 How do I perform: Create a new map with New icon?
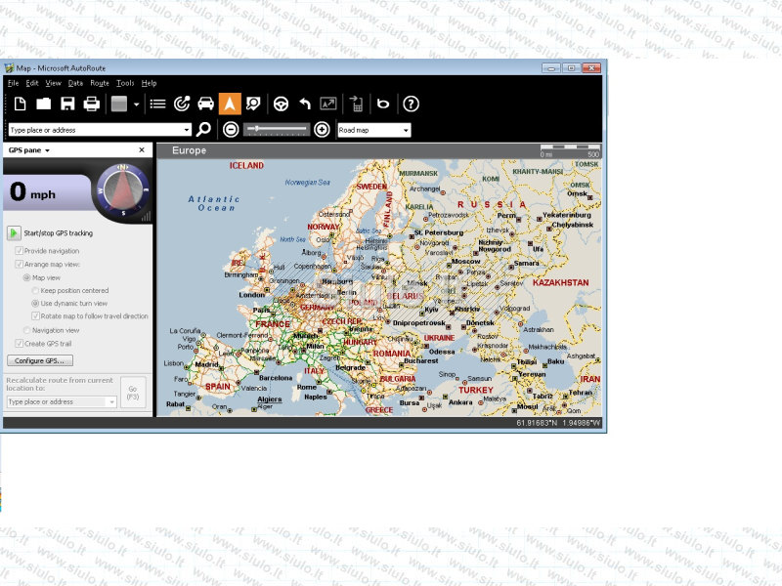point(20,104)
